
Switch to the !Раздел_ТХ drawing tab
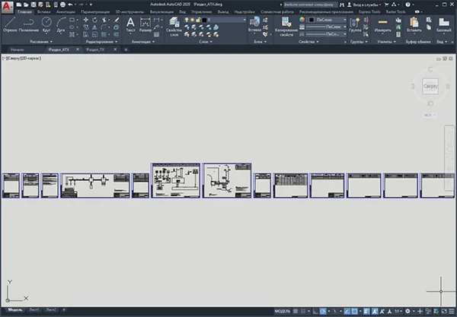click(x=95, y=49)
